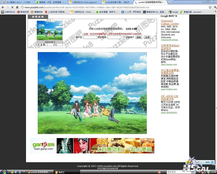Open the 新浪体育 bookmark
This screenshot has height=174, width=217.
point(23,12)
